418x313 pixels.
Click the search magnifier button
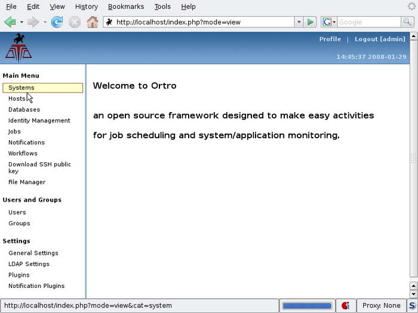click(407, 22)
